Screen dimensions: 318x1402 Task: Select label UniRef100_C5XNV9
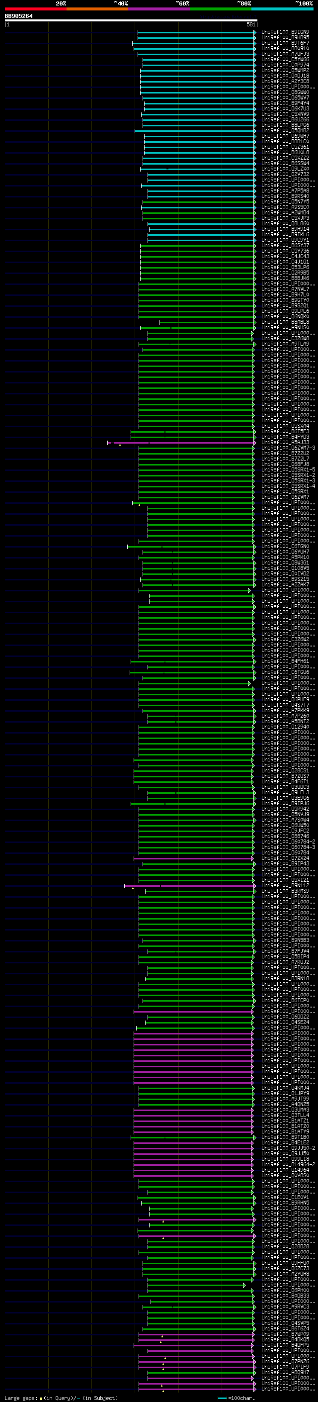285,114
